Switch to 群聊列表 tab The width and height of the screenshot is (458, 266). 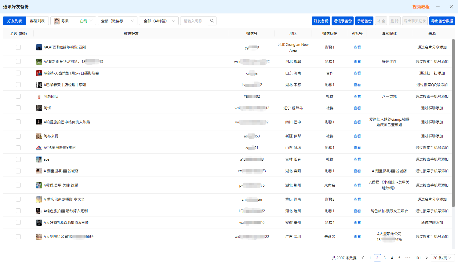click(37, 21)
